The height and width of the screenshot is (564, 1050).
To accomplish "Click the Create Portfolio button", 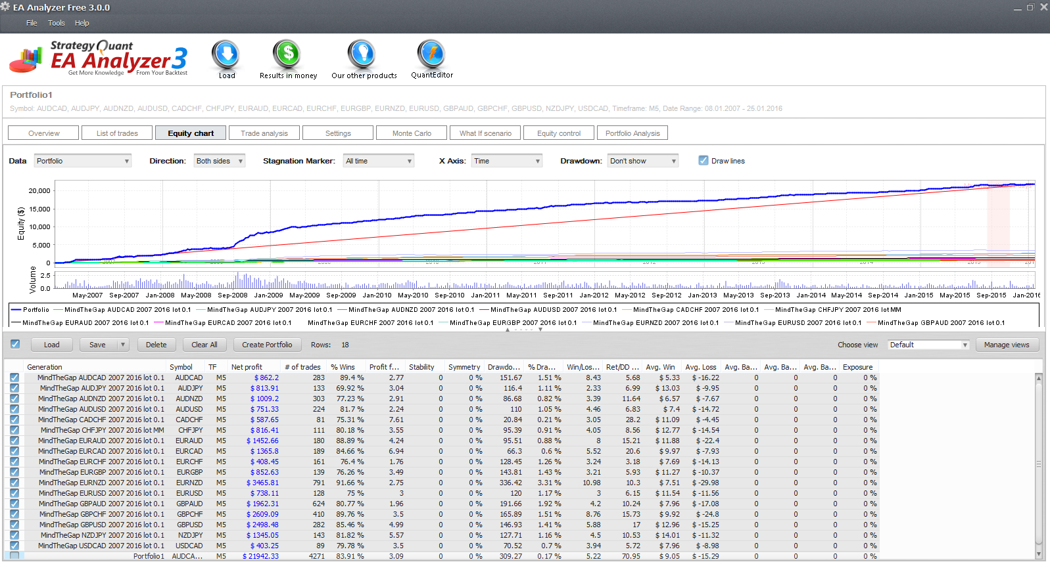I will pos(267,345).
